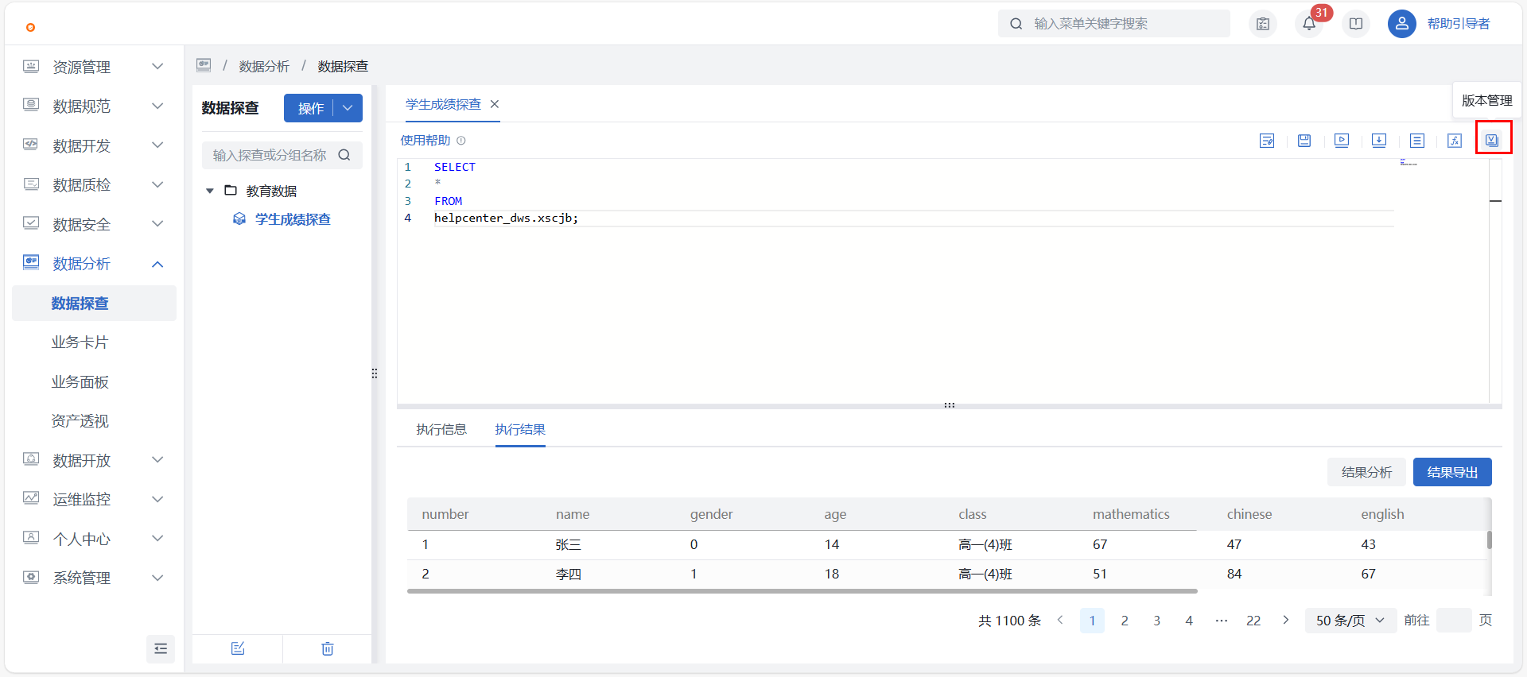
Task: Click the task checklist icon in header
Action: click(x=1263, y=24)
